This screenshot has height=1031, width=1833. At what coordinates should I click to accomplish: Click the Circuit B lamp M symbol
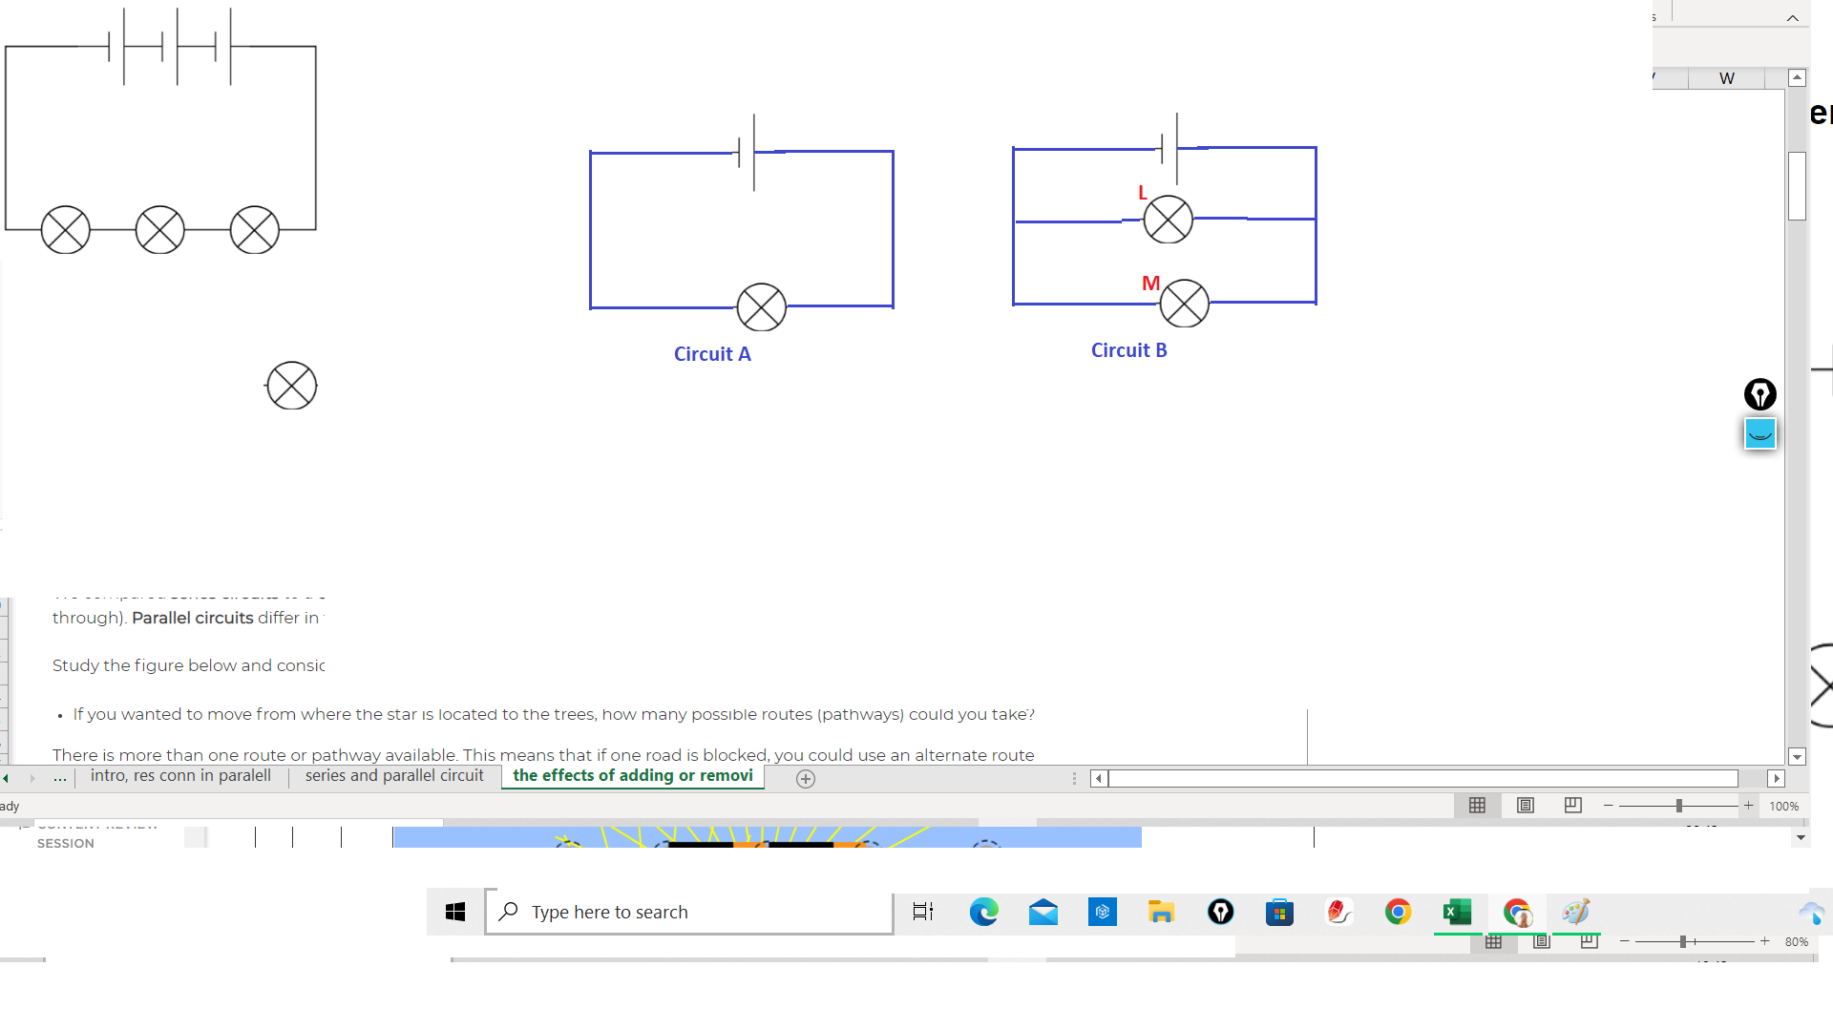[x=1184, y=302]
